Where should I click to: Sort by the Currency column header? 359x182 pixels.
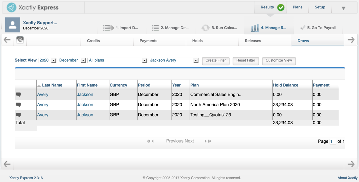tap(118, 85)
